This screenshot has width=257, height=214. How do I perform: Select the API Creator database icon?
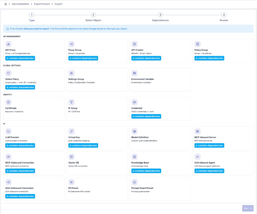coord(135,44)
